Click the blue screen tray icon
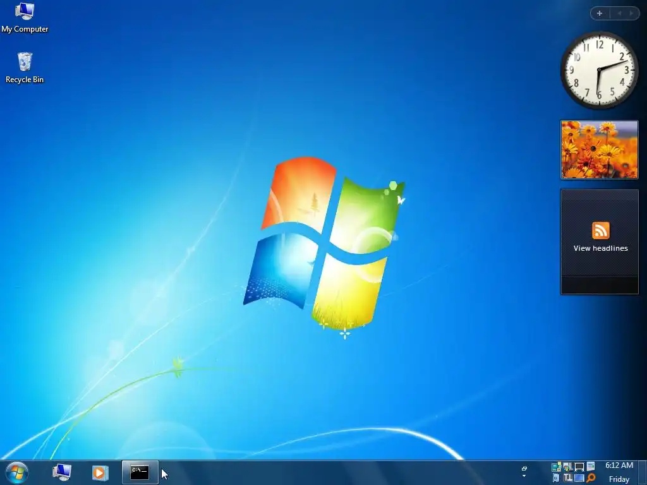This screenshot has height=485, width=647. coord(579,478)
